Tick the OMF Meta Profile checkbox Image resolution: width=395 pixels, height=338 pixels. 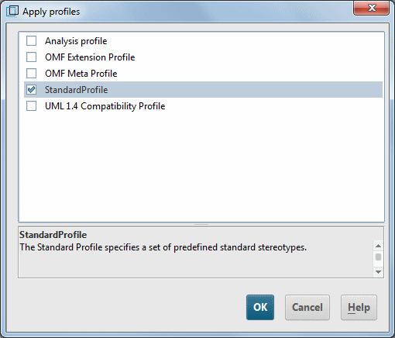(x=31, y=74)
